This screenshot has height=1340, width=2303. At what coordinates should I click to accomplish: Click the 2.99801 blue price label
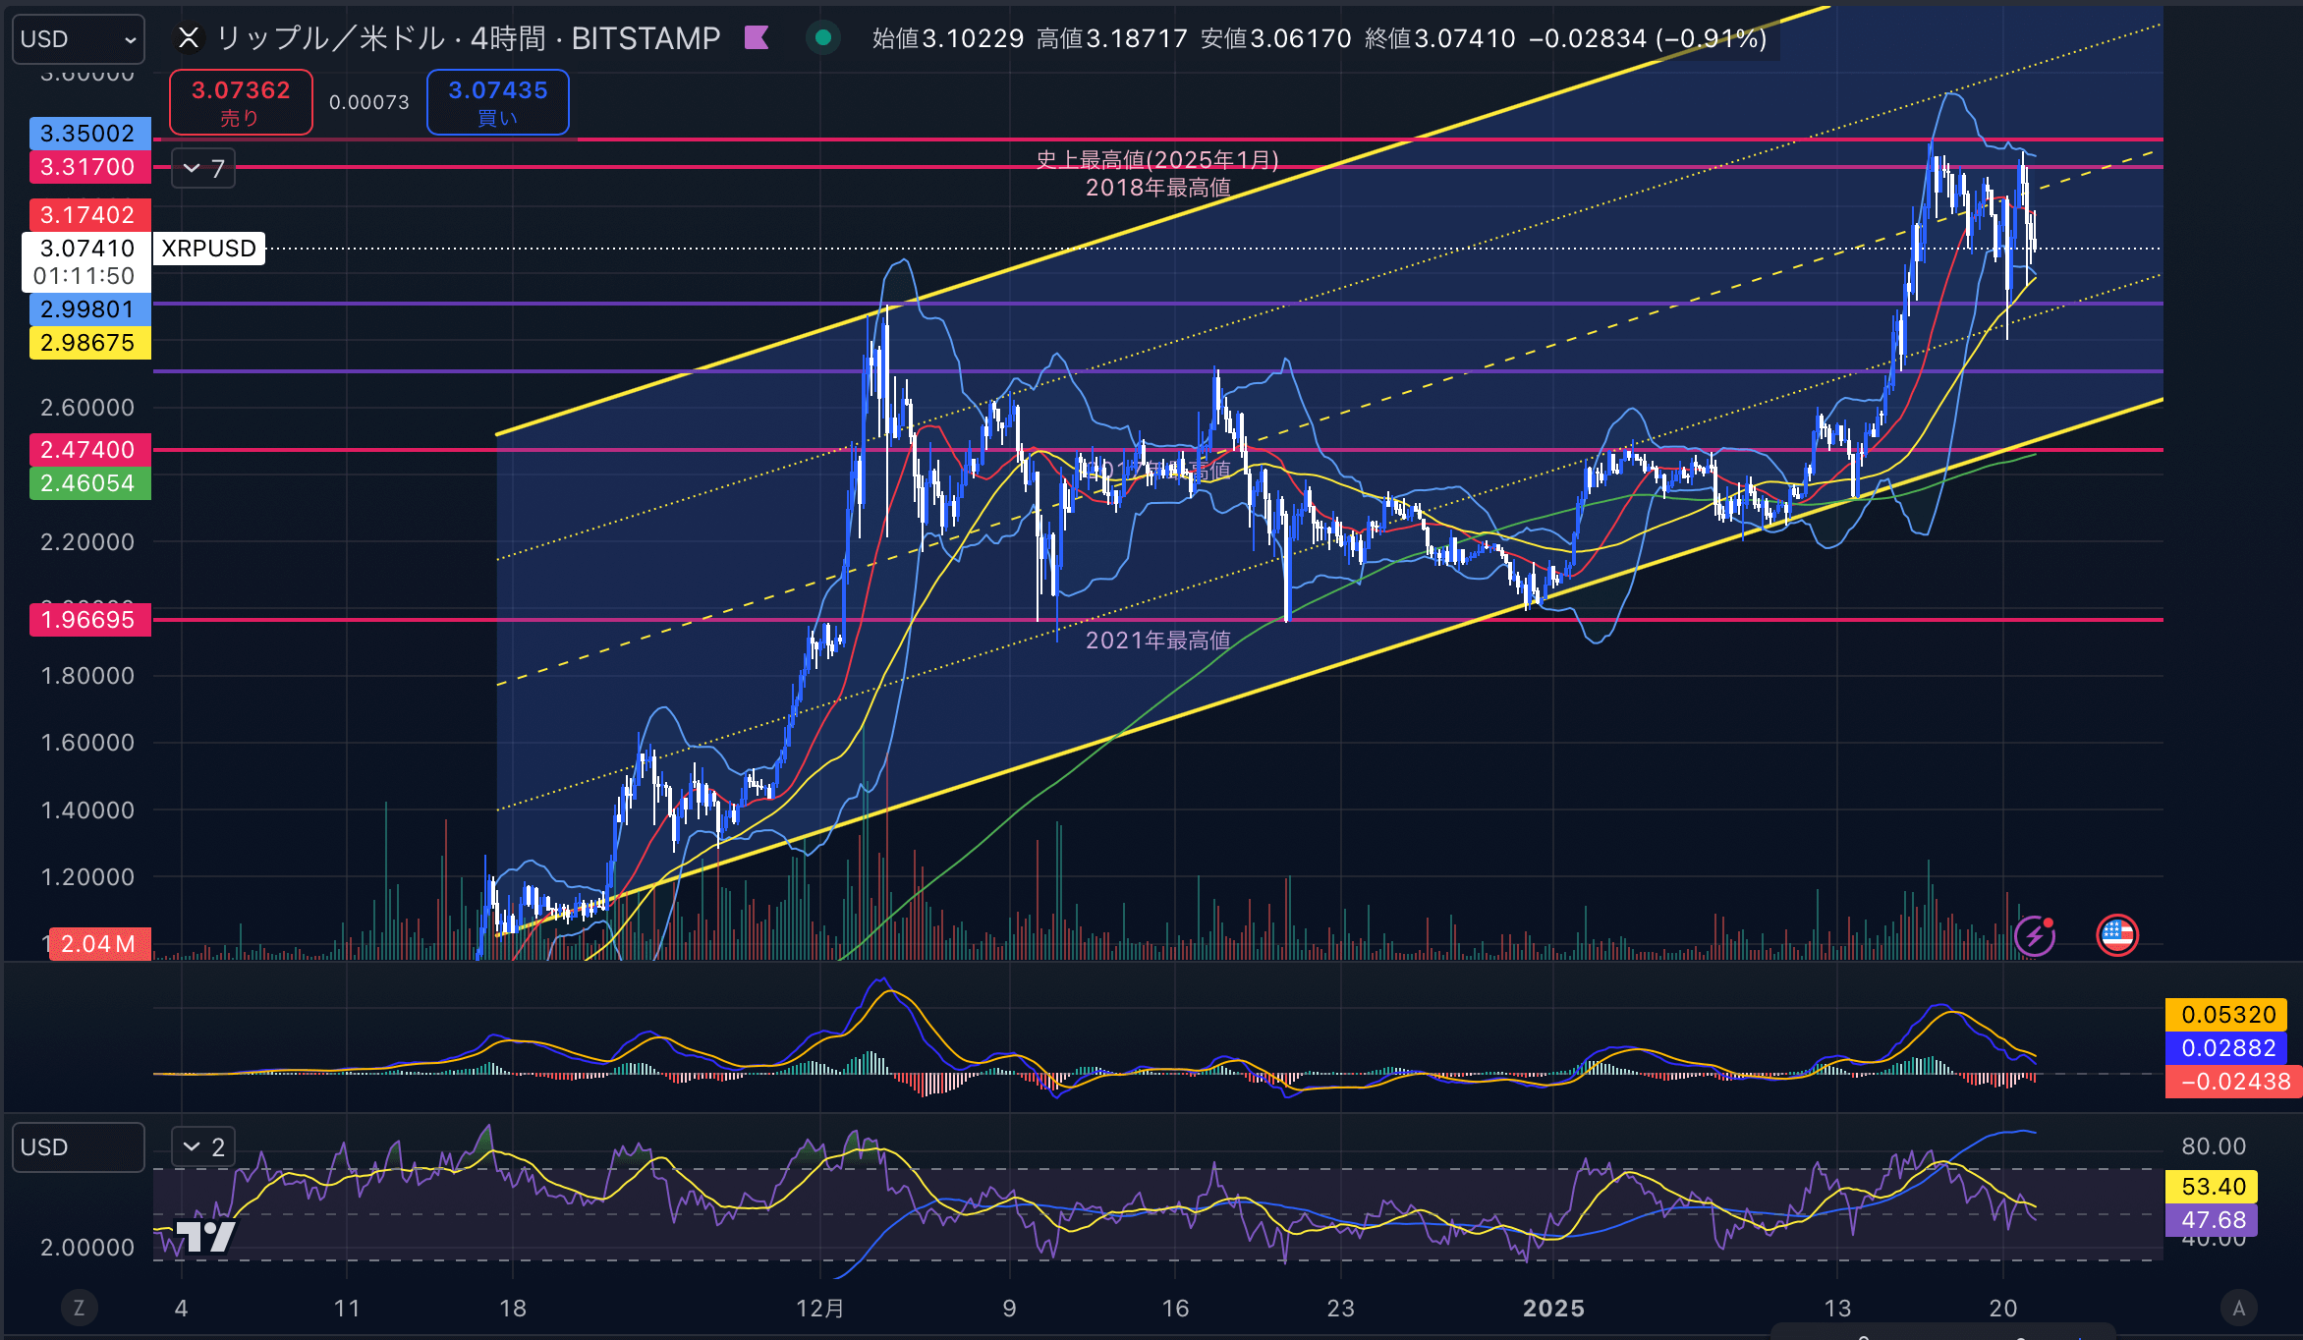(x=88, y=309)
